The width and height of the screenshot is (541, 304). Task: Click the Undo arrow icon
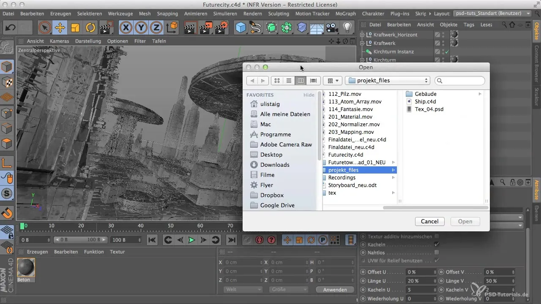[x=10, y=28]
